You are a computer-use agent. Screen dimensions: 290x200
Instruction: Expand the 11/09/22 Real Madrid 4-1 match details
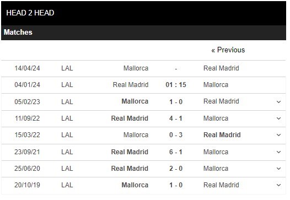[x=278, y=118]
